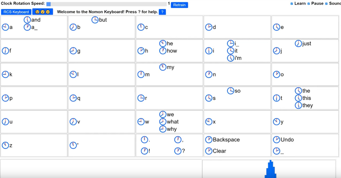341x178 pixels.
Task: Click the clock beside the word 'just'
Action: (x=299, y=43)
